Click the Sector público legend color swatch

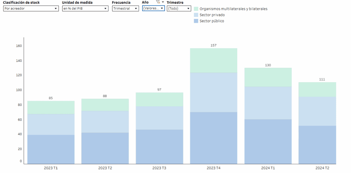196,21
